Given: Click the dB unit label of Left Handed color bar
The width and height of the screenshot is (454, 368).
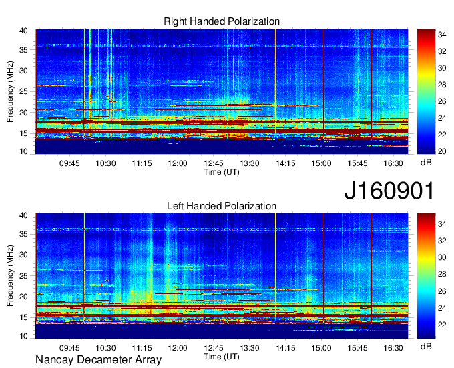Looking at the screenshot, I should (x=426, y=346).
